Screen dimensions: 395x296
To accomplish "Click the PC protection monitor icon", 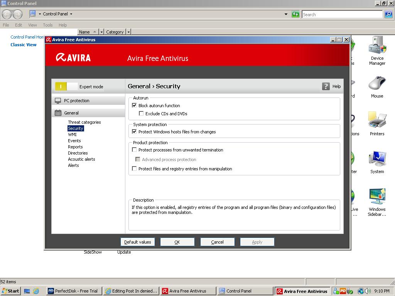I will [58, 101].
